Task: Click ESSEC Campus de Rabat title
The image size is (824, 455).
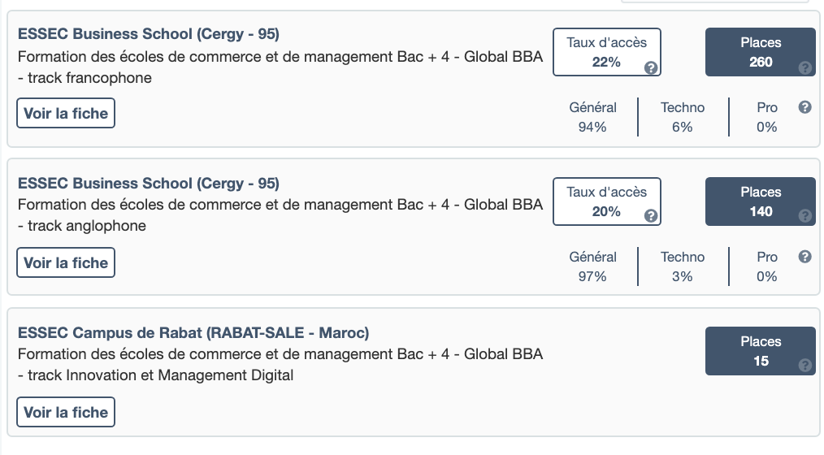Action: coord(193,333)
